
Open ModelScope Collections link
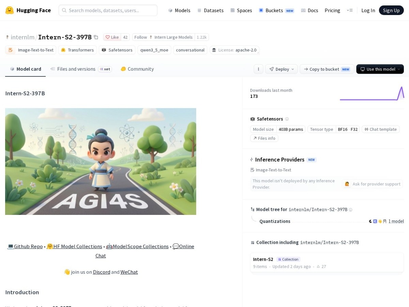[137, 246]
